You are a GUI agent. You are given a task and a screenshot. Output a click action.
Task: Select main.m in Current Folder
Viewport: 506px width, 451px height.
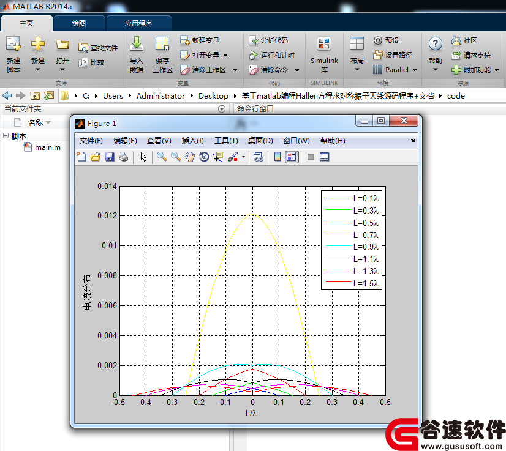(42, 147)
